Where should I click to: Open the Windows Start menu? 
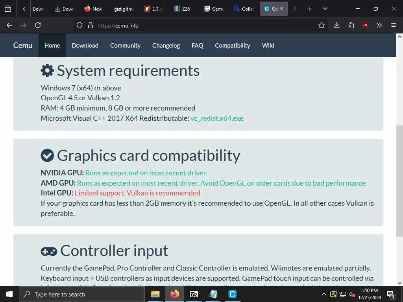[9, 294]
